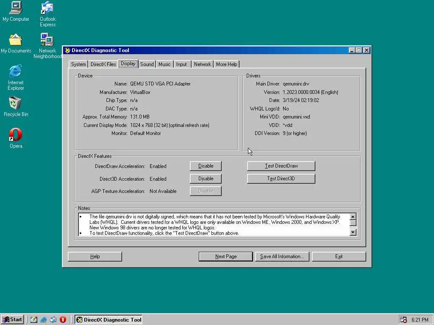Viewport: 434px width, 325px height.
Task: Click DDI Version 9 (or higher) value
Action: click(x=295, y=133)
